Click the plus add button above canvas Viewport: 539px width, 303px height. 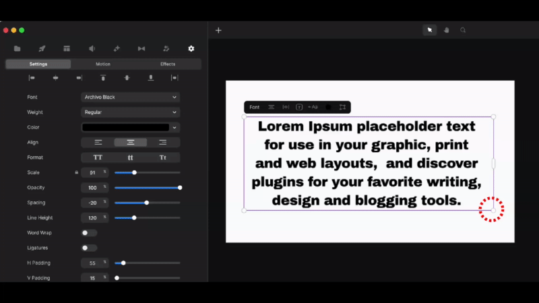(218, 30)
